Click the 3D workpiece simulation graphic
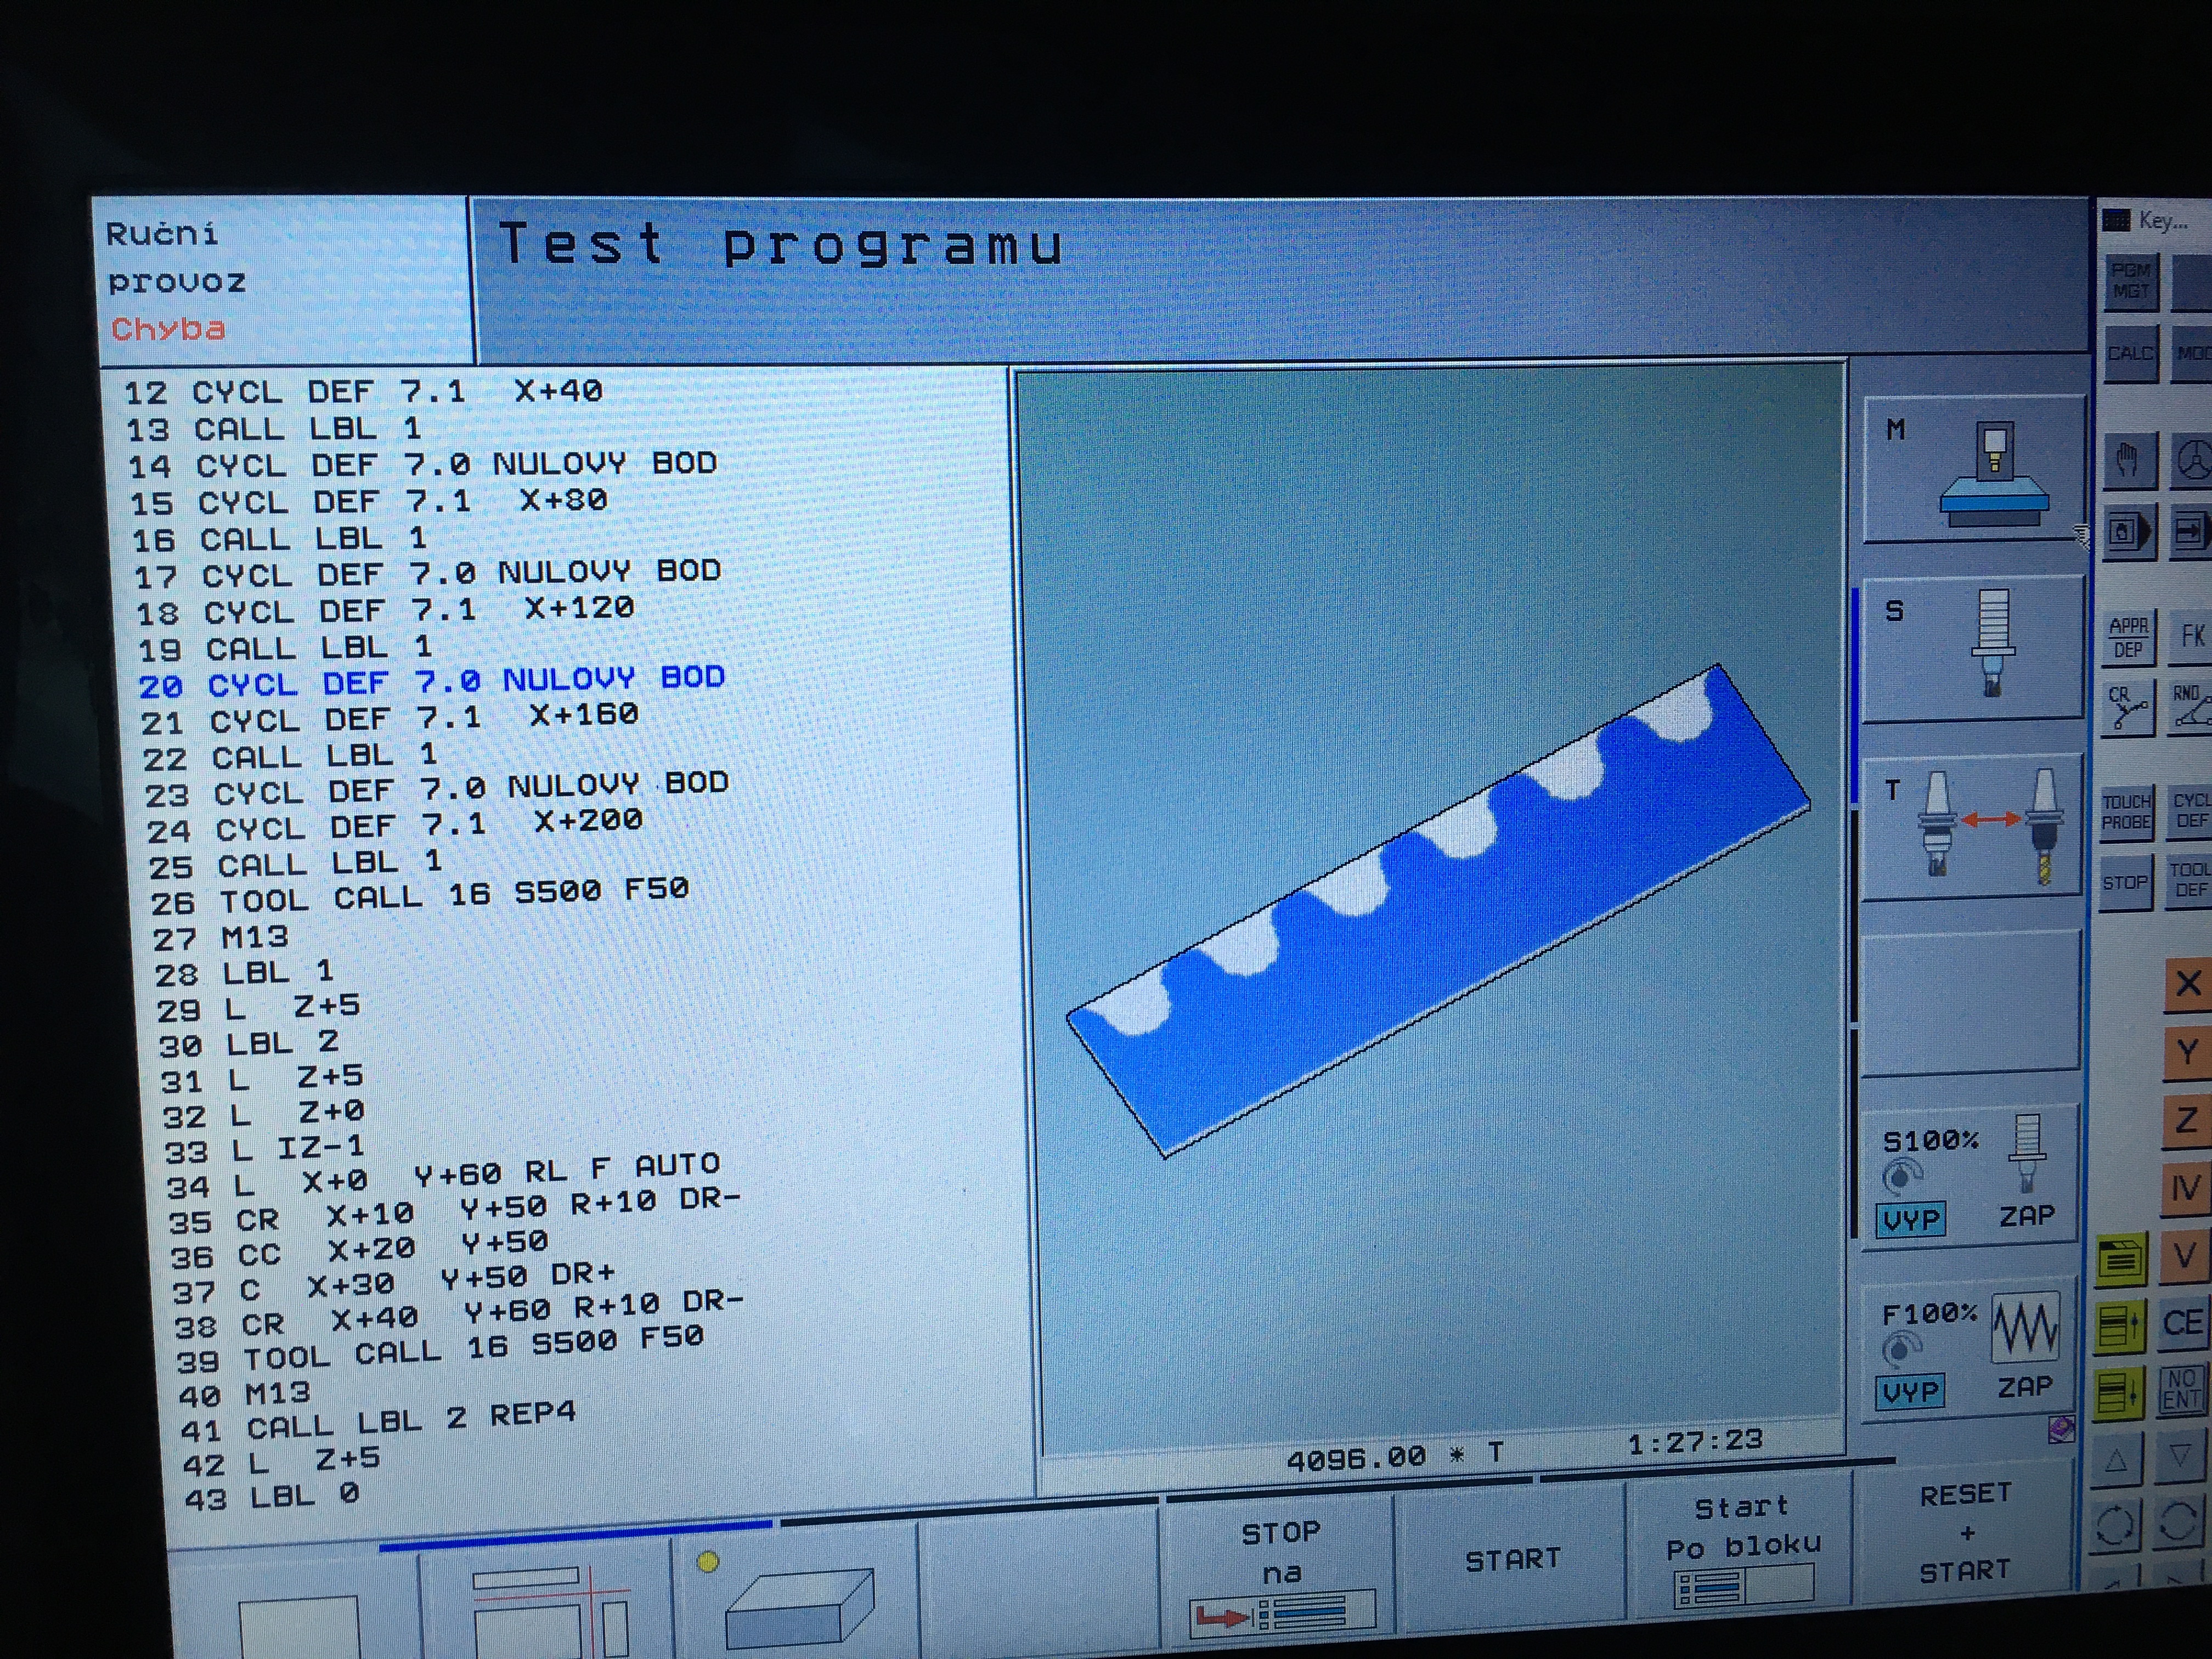This screenshot has width=2212, height=1659. click(1440, 910)
